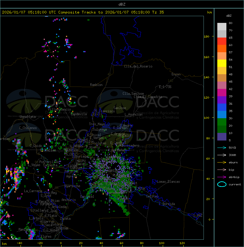Screen dimensions: 244x247
Task: Click the '100' tick on vertical km axis
Action: [206, 118]
